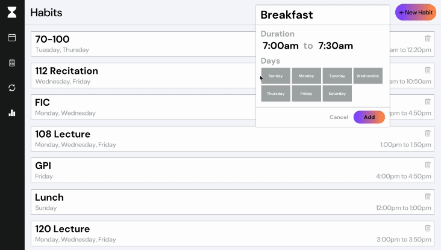This screenshot has height=250, width=441.
Task: Delete the 108 Lecture habit
Action: click(x=428, y=133)
